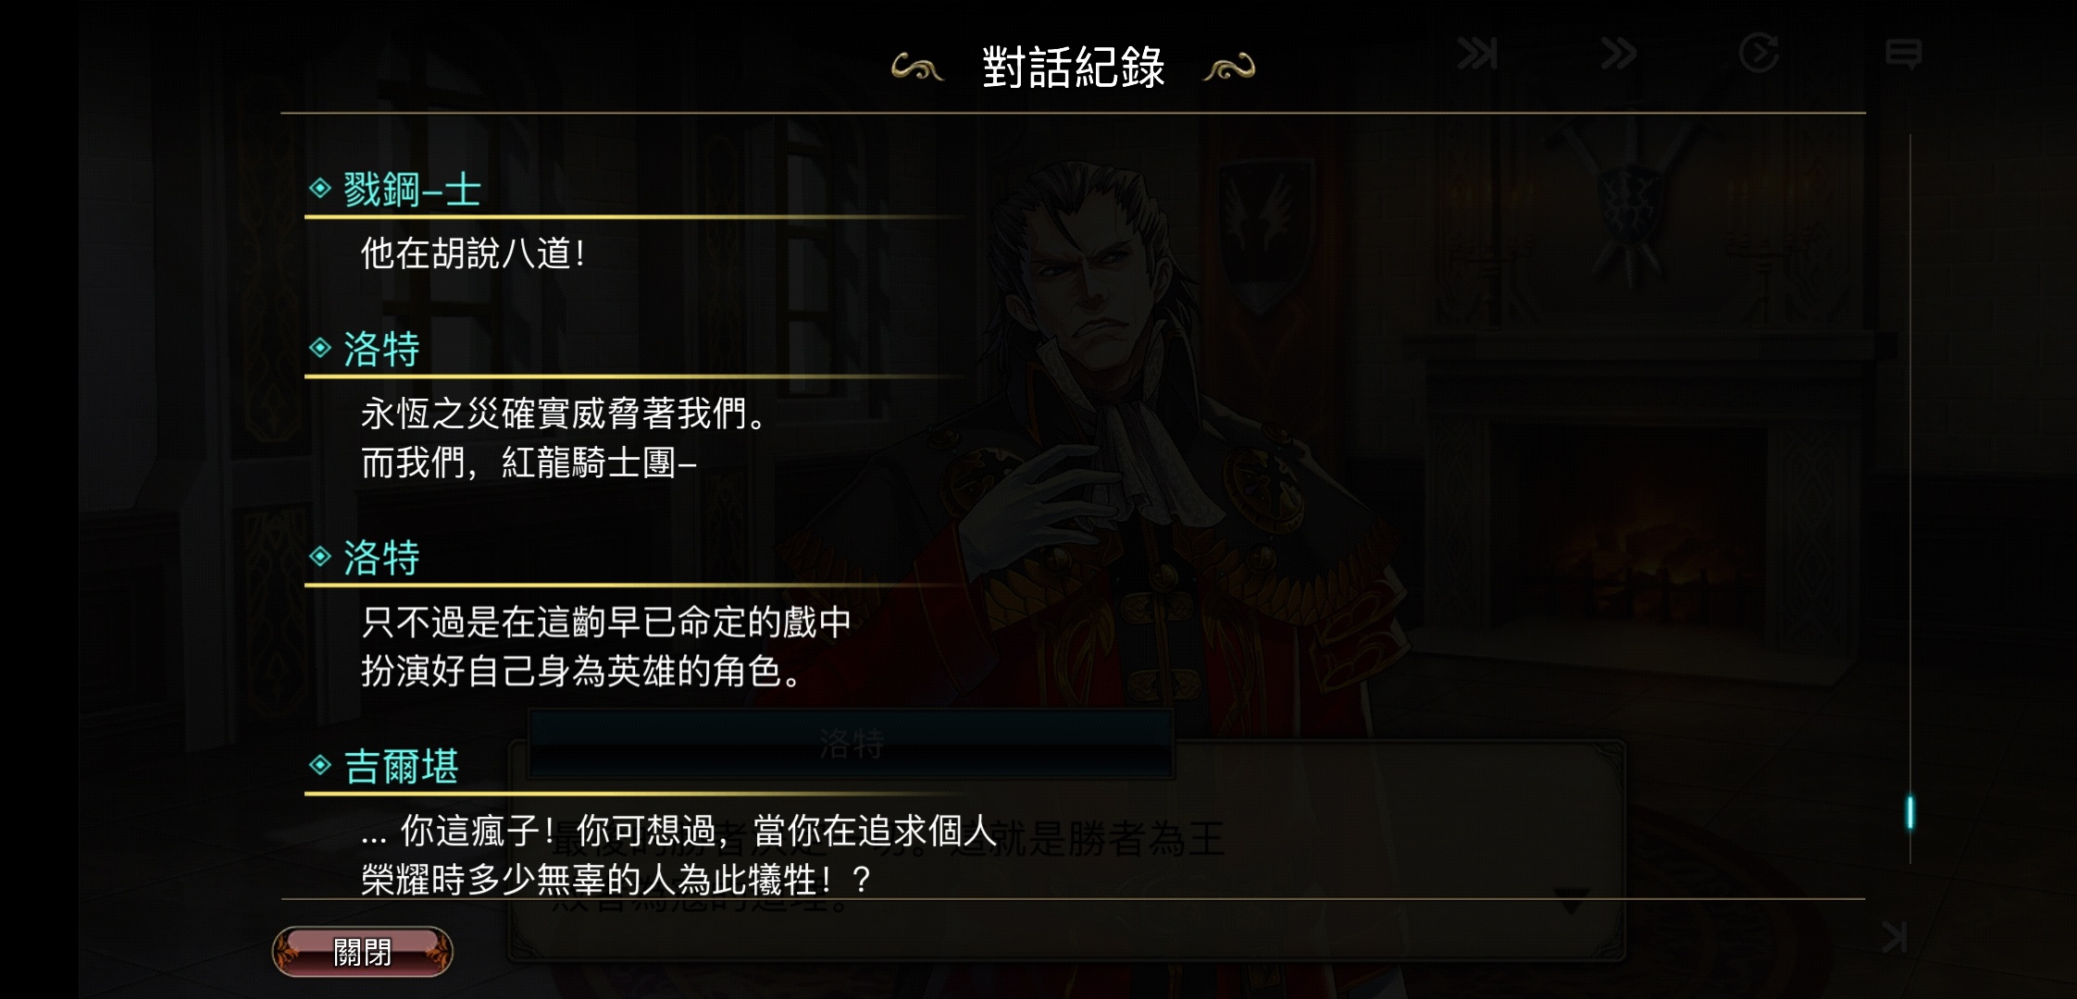2077x999 pixels.
Task: Click the scrollbar track near the top
Action: pos(1909,185)
